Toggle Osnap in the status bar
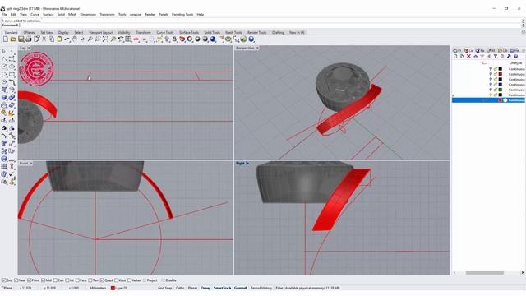 pos(205,288)
